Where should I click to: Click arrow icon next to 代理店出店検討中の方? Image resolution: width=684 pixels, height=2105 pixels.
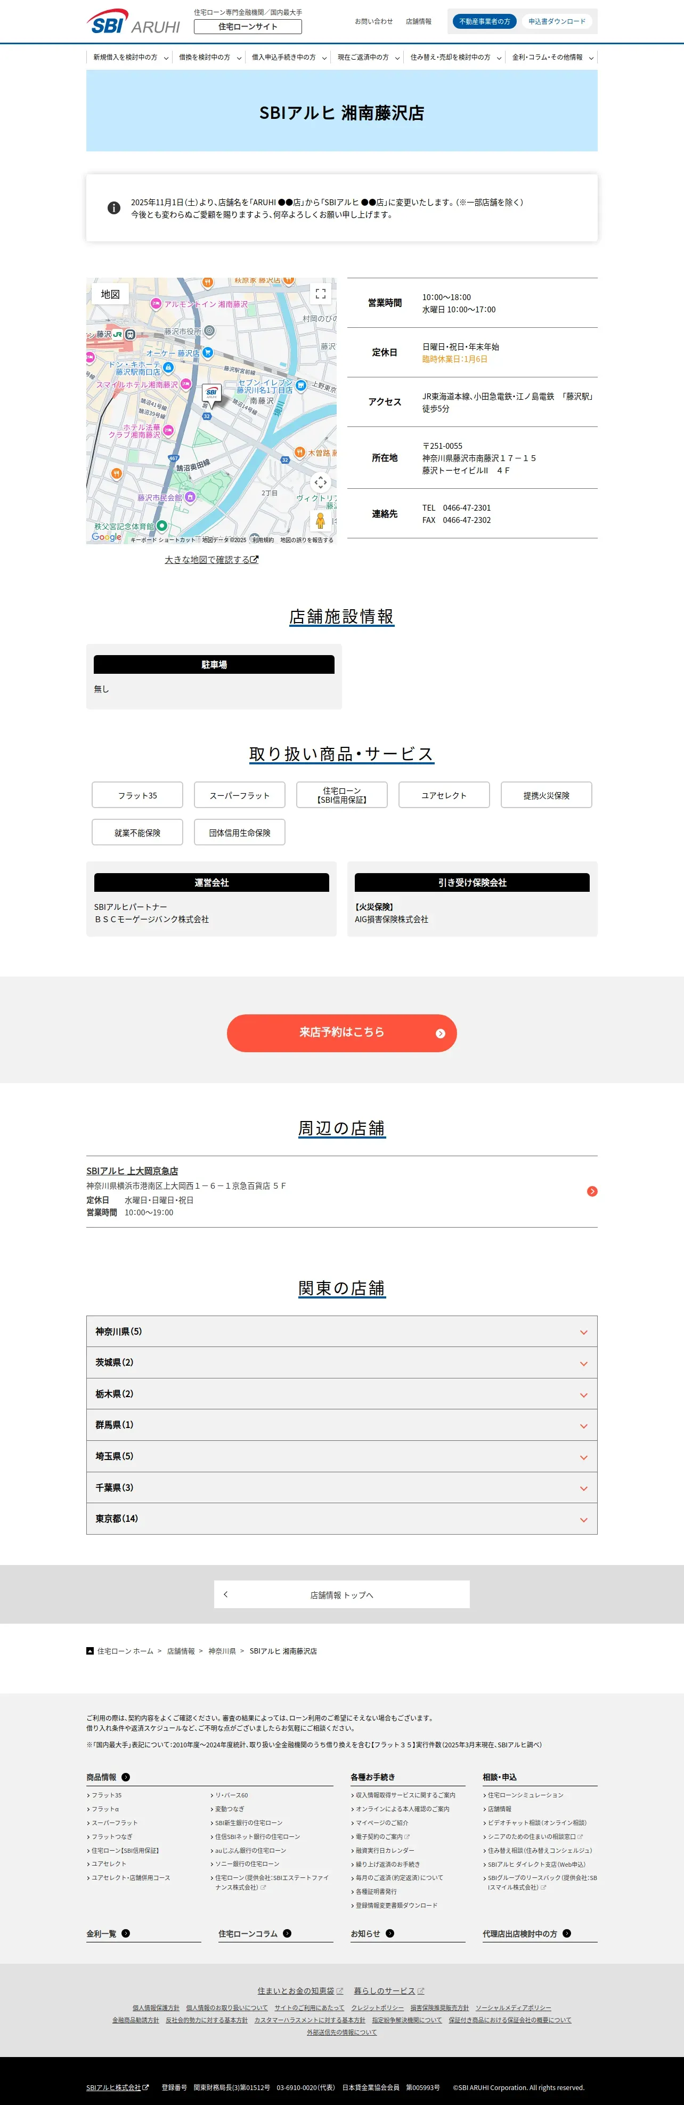click(566, 1933)
